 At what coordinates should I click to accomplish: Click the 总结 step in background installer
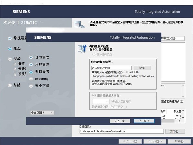[x=15, y=85]
